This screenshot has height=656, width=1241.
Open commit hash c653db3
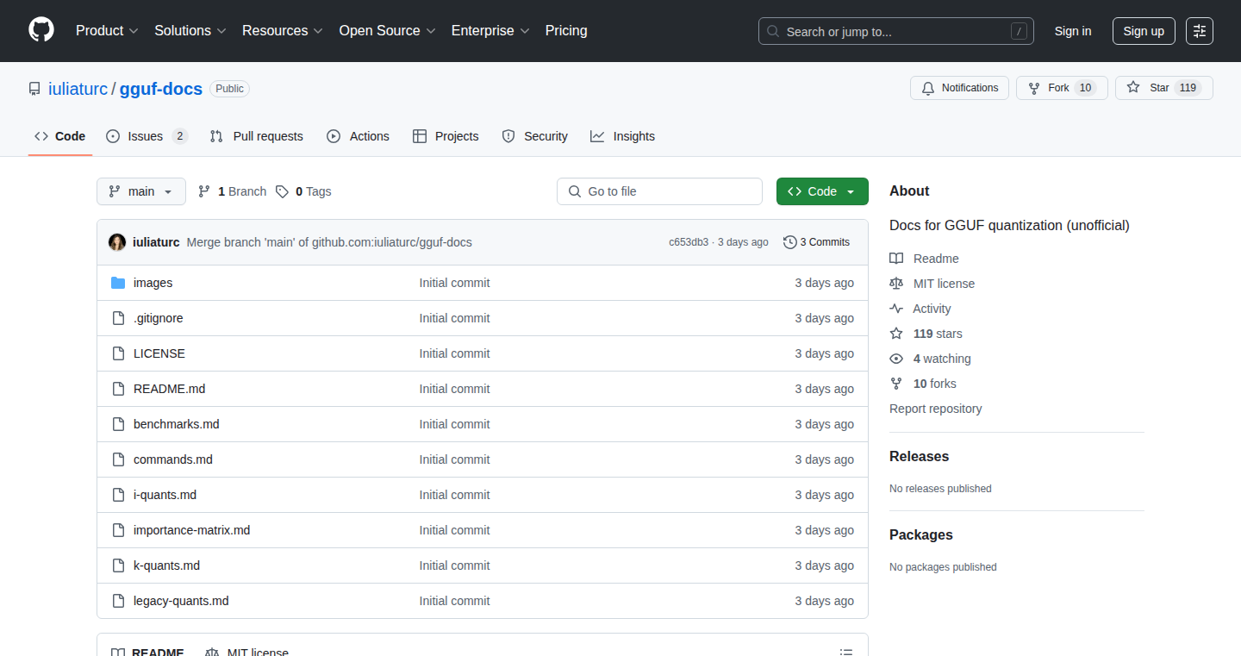(x=689, y=242)
